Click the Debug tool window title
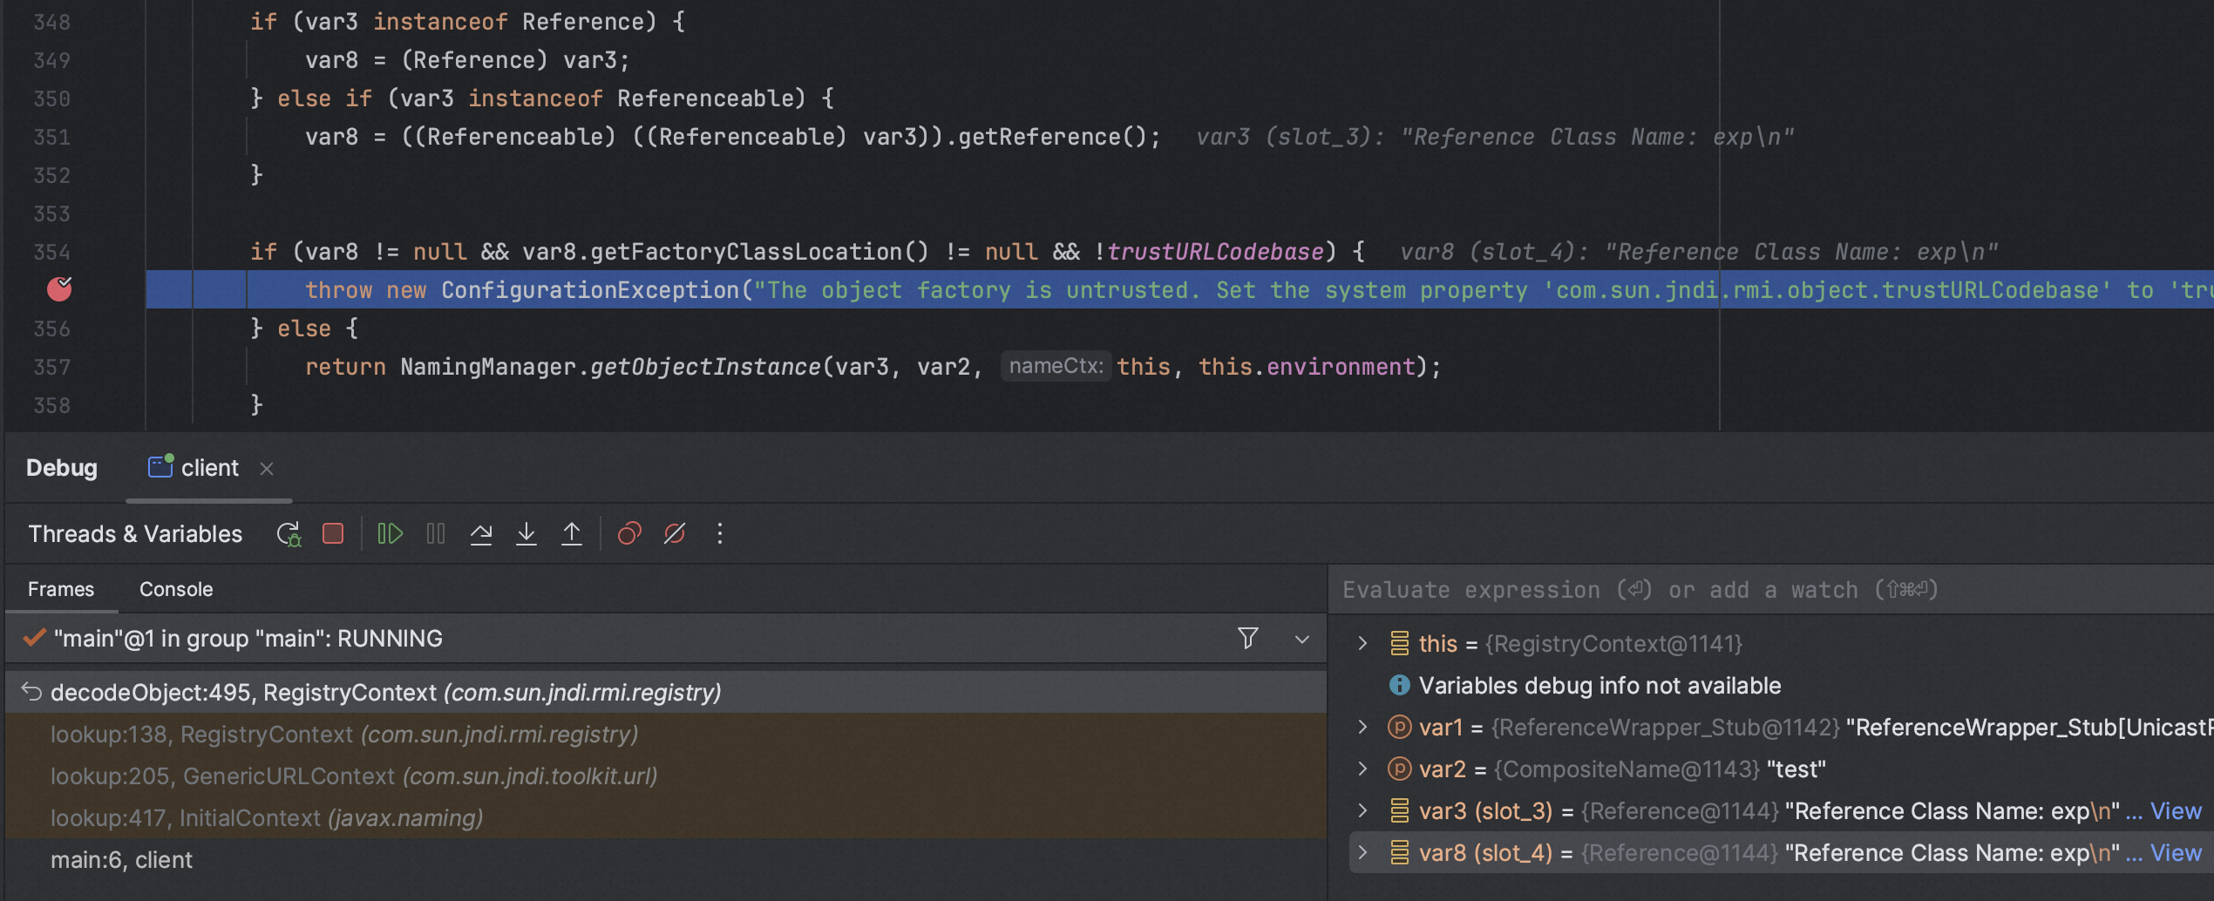2214x901 pixels. tap(62, 468)
